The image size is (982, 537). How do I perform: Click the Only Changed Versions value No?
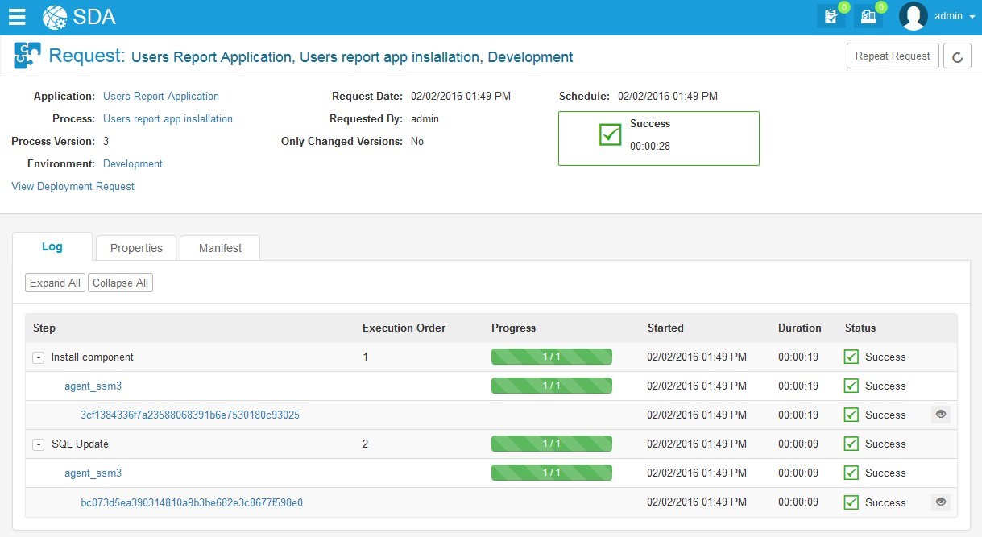pyautogui.click(x=417, y=141)
